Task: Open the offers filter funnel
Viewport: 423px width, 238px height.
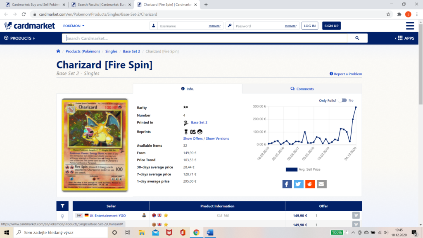Action: point(62,206)
